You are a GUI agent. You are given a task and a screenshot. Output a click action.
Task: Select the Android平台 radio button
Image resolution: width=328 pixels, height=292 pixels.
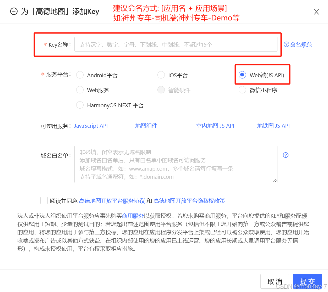80,75
